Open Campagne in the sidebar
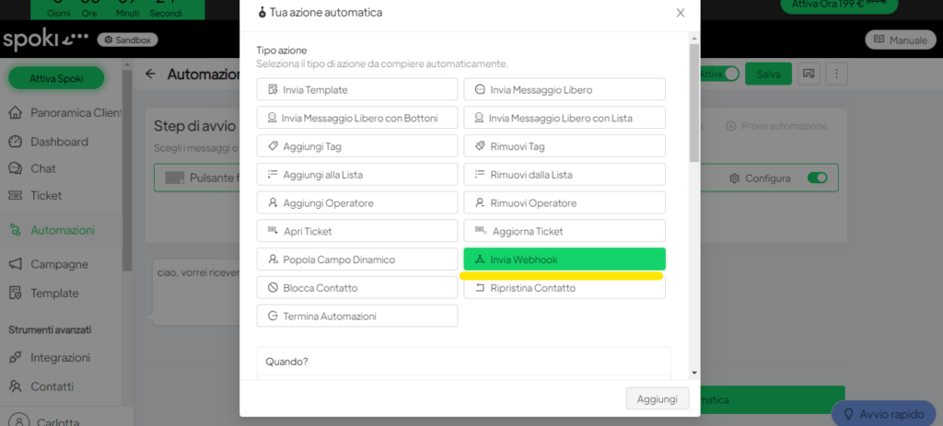The width and height of the screenshot is (943, 426). coord(59,264)
